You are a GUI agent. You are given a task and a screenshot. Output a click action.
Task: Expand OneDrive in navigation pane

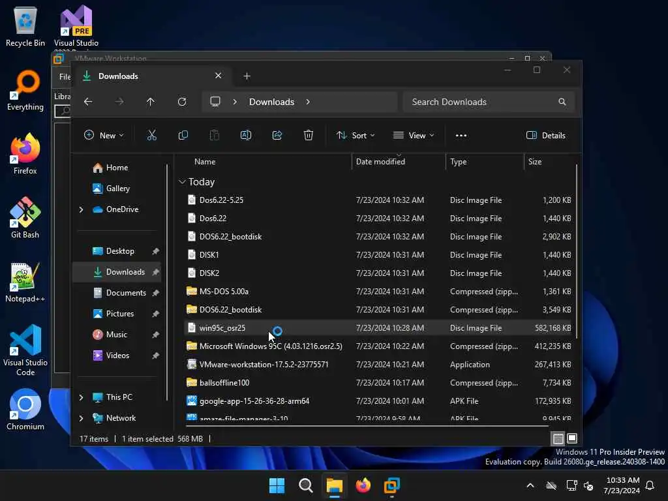coord(81,209)
